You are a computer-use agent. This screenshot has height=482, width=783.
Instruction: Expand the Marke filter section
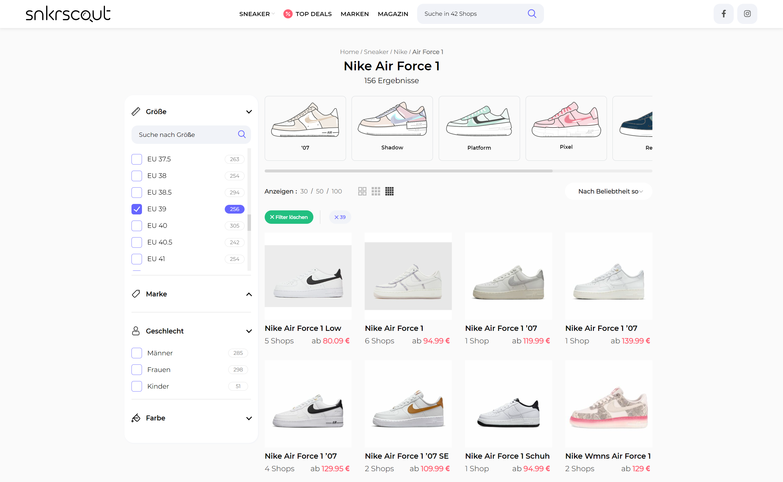coord(249,294)
